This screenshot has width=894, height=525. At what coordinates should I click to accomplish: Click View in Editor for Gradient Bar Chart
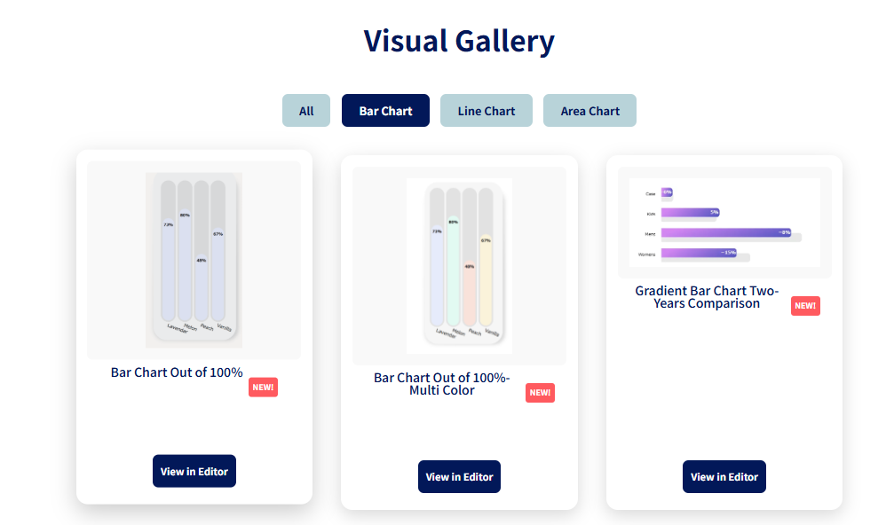724,476
